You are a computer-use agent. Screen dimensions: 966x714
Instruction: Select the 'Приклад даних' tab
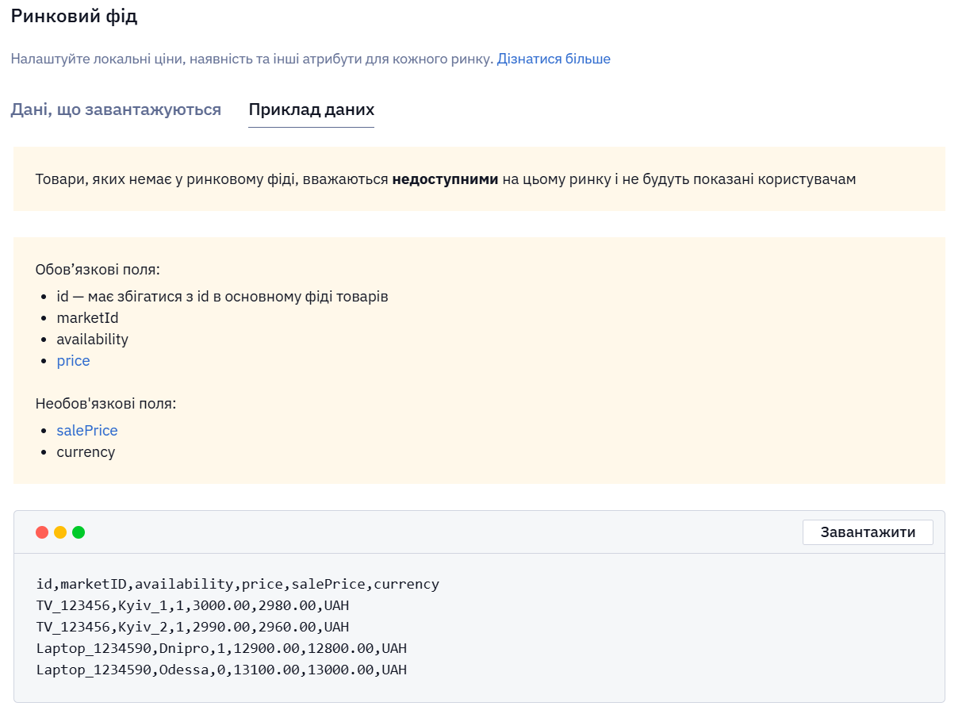click(312, 109)
